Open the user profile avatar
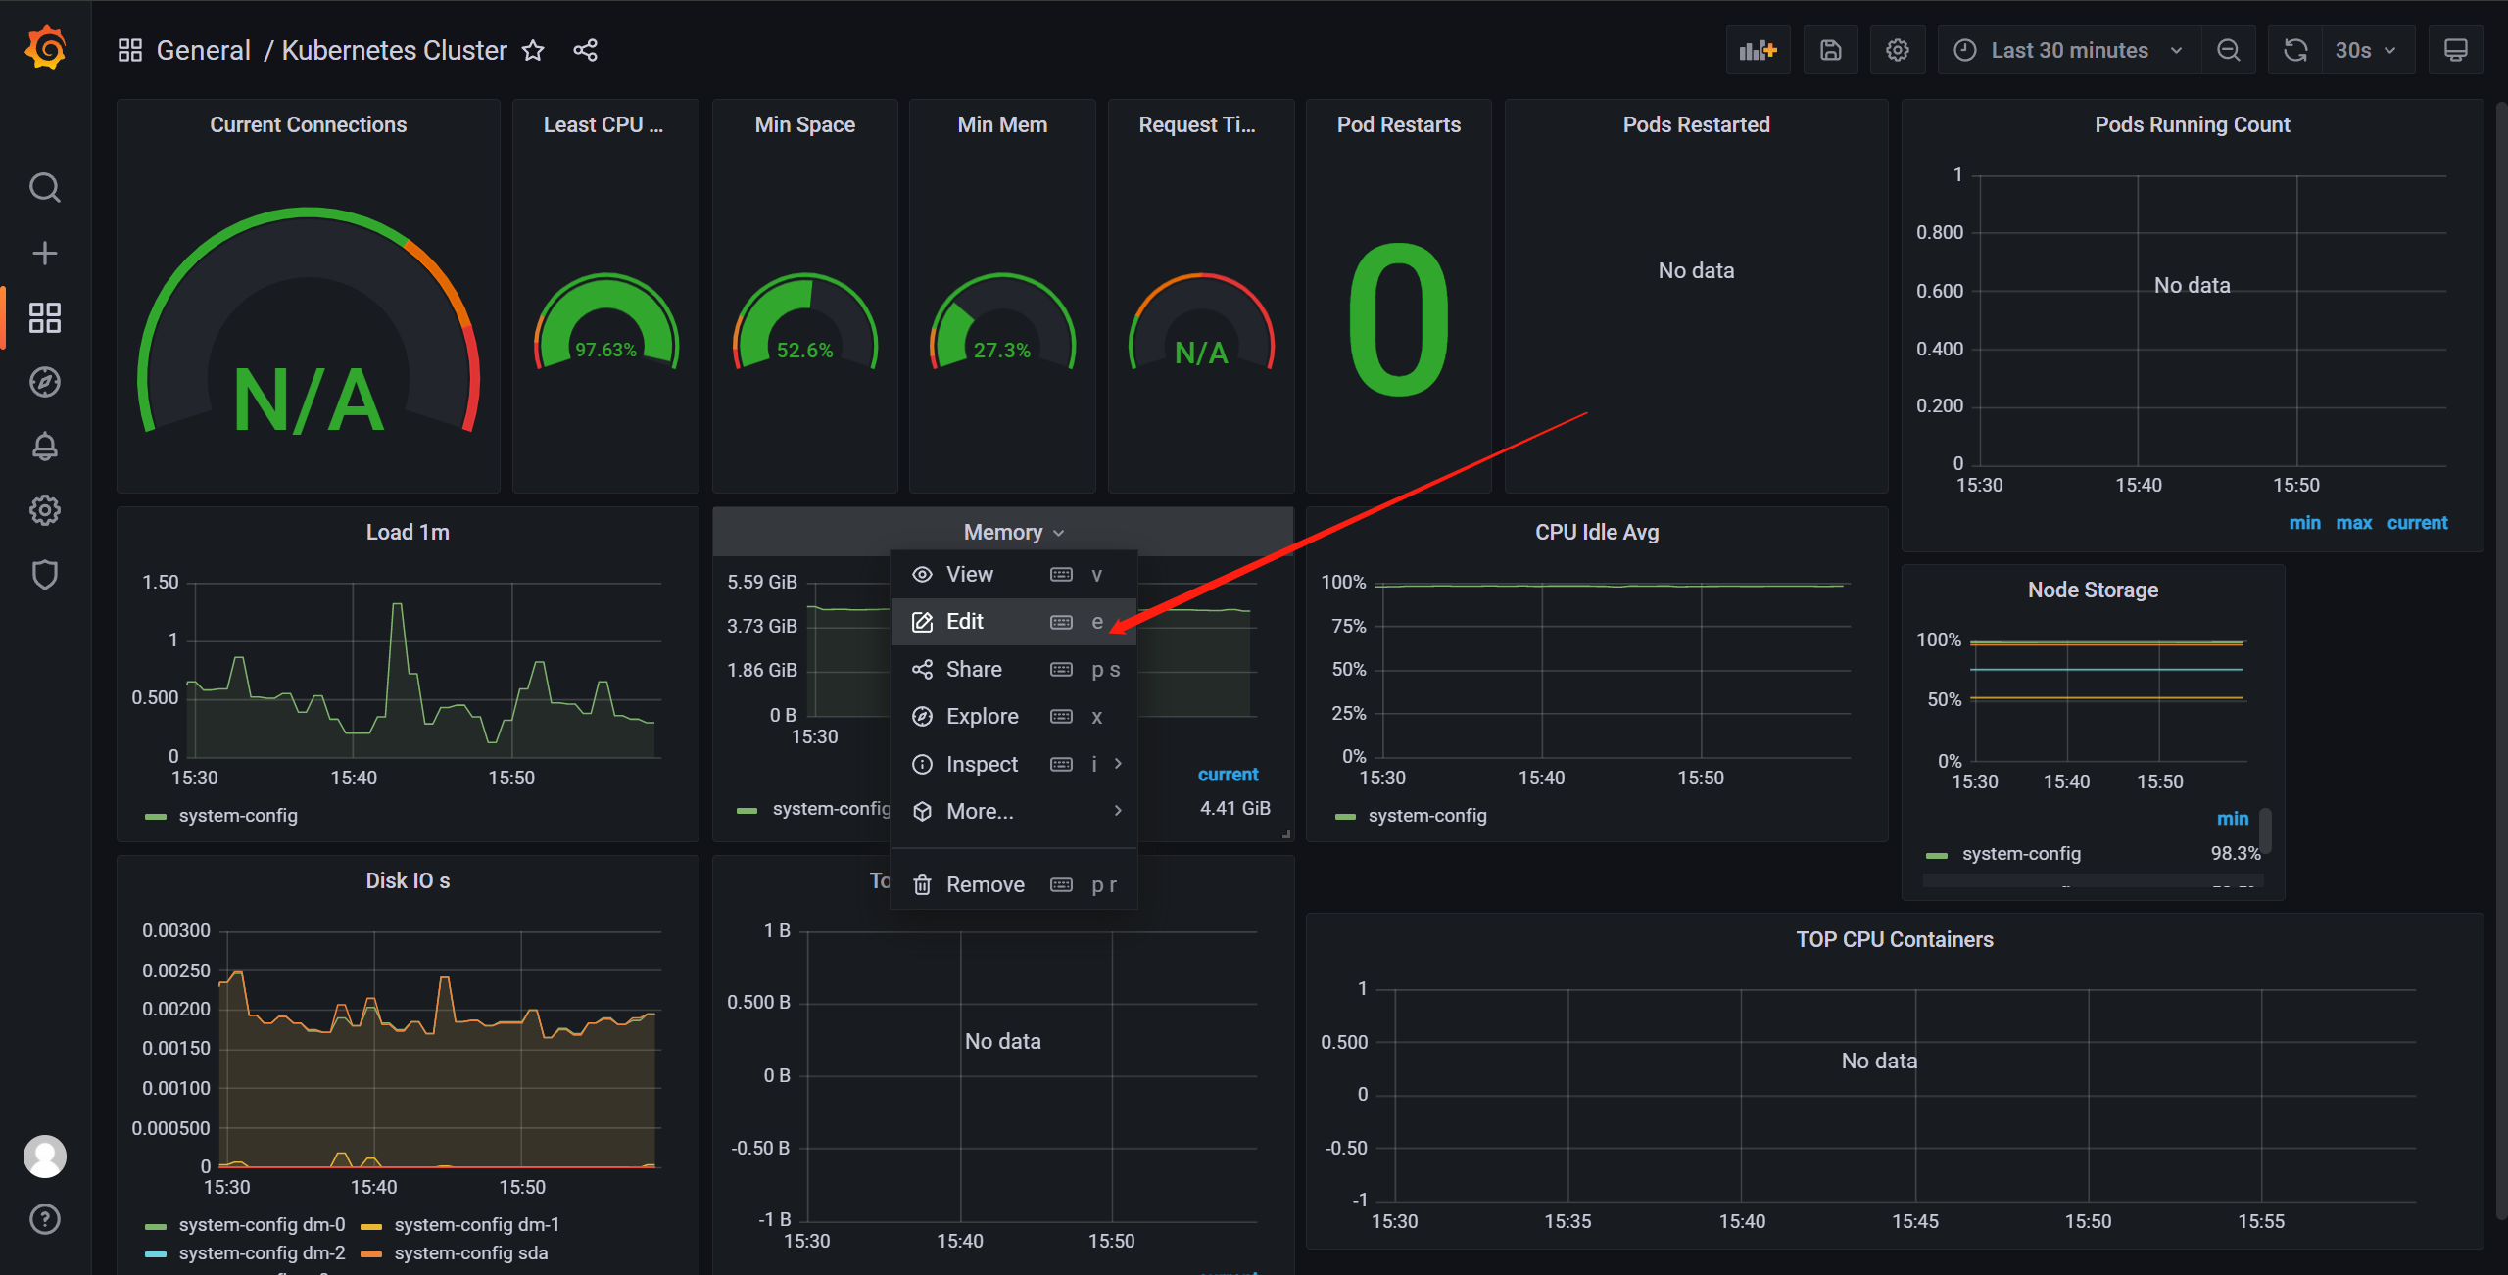 45,1157
